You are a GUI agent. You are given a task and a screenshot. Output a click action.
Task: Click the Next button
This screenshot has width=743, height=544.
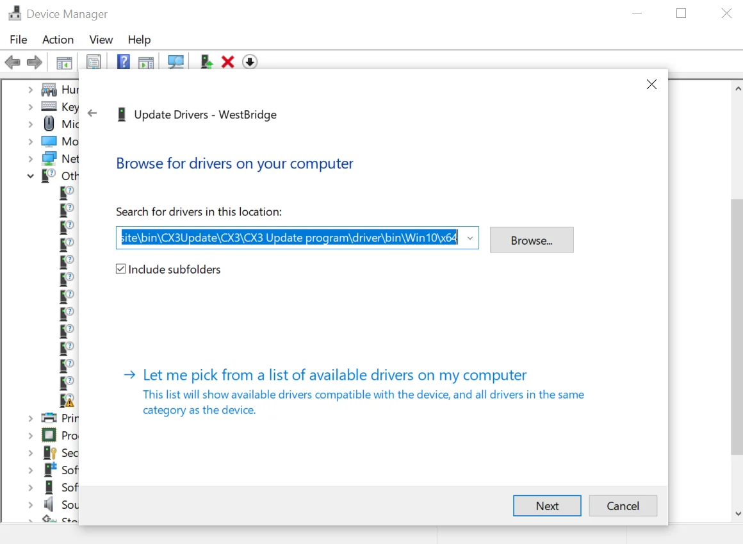[x=547, y=506]
